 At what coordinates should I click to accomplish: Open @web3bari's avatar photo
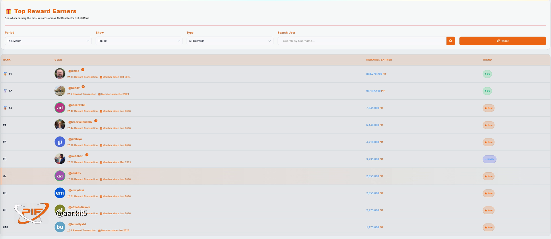pos(60,159)
